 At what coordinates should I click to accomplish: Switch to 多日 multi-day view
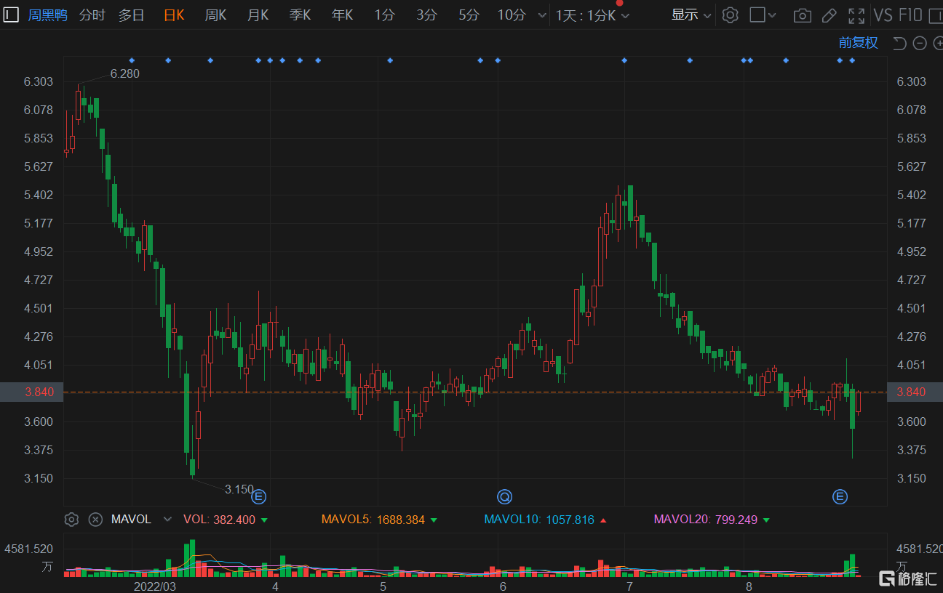132,15
